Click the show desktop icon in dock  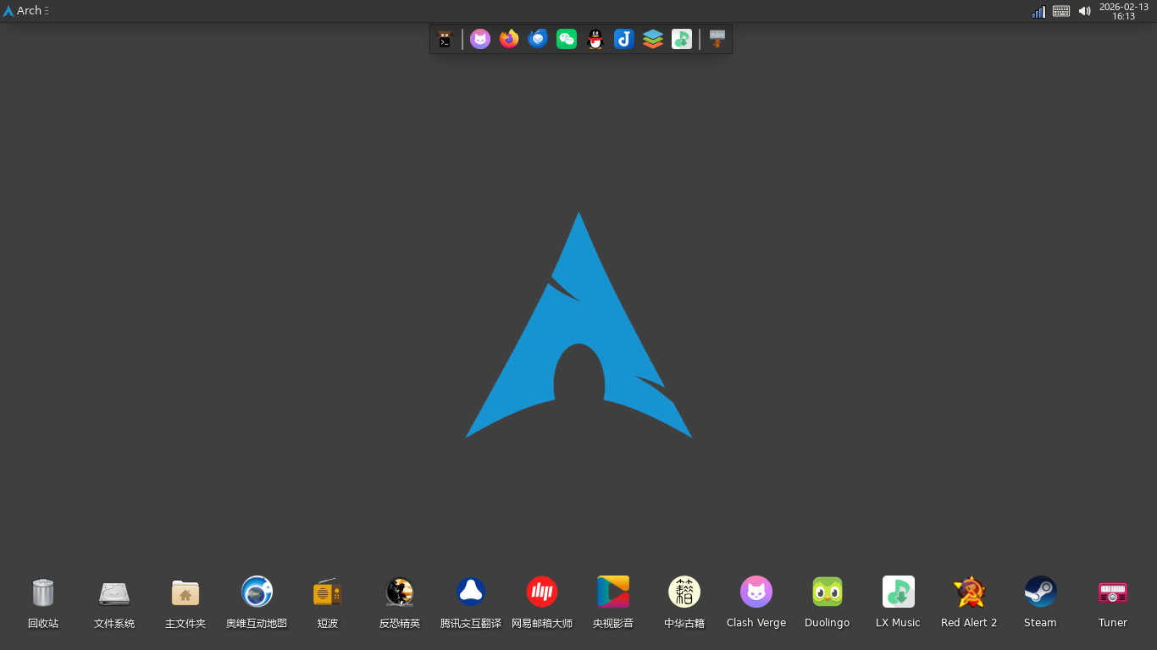(717, 39)
